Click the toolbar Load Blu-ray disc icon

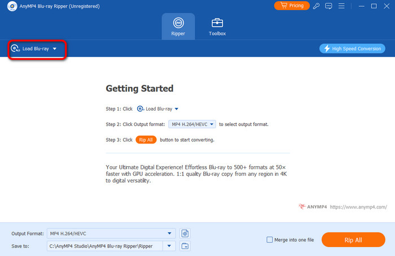pyautogui.click(x=15, y=49)
